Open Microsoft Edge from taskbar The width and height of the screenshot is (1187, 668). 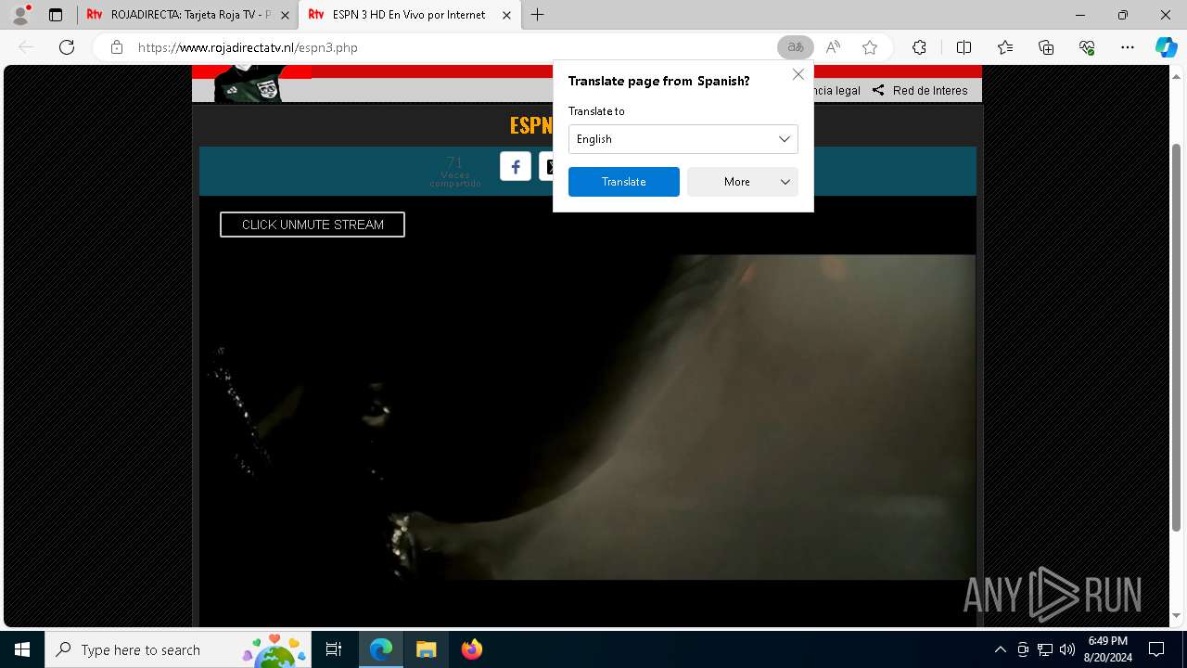tap(381, 649)
